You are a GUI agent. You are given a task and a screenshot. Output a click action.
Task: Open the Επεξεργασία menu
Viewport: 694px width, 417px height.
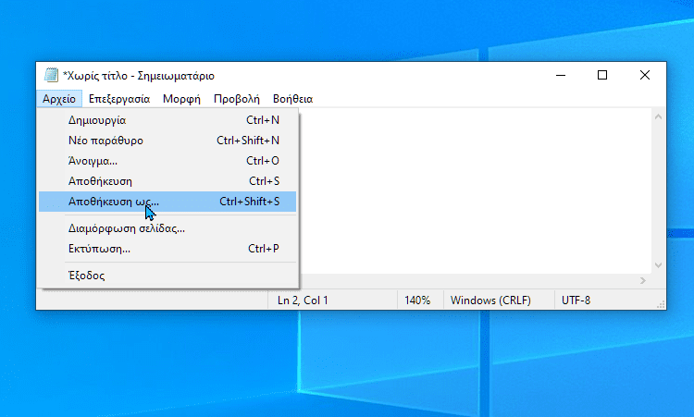[x=119, y=99]
